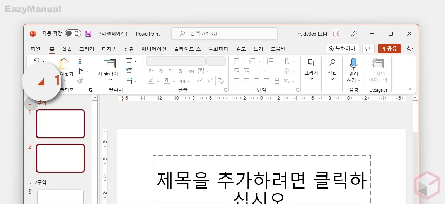
Task: Open the section dropdown arrow
Action: 136,81
